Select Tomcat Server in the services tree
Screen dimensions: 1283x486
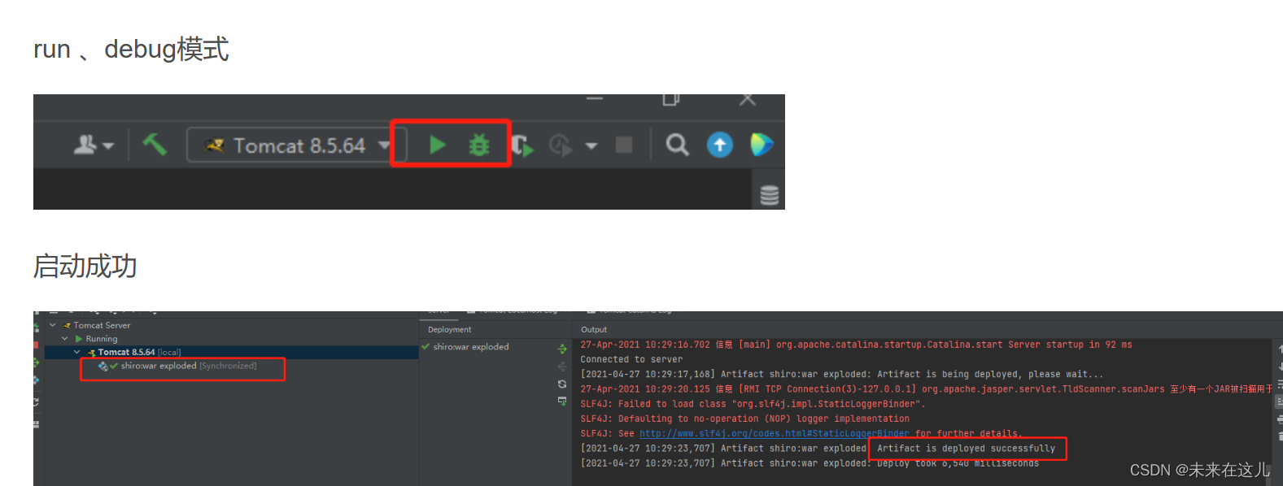click(102, 325)
